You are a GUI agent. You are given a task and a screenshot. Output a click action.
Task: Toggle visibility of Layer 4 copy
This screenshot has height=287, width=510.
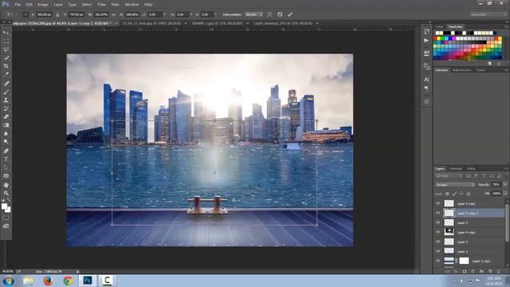pos(437,232)
